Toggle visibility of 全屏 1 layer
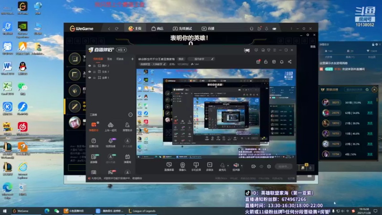This screenshot has width=382, height=215. tap(90, 77)
